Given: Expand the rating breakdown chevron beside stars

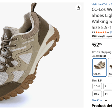Looking at the screenshot, I should coord(108,32).
